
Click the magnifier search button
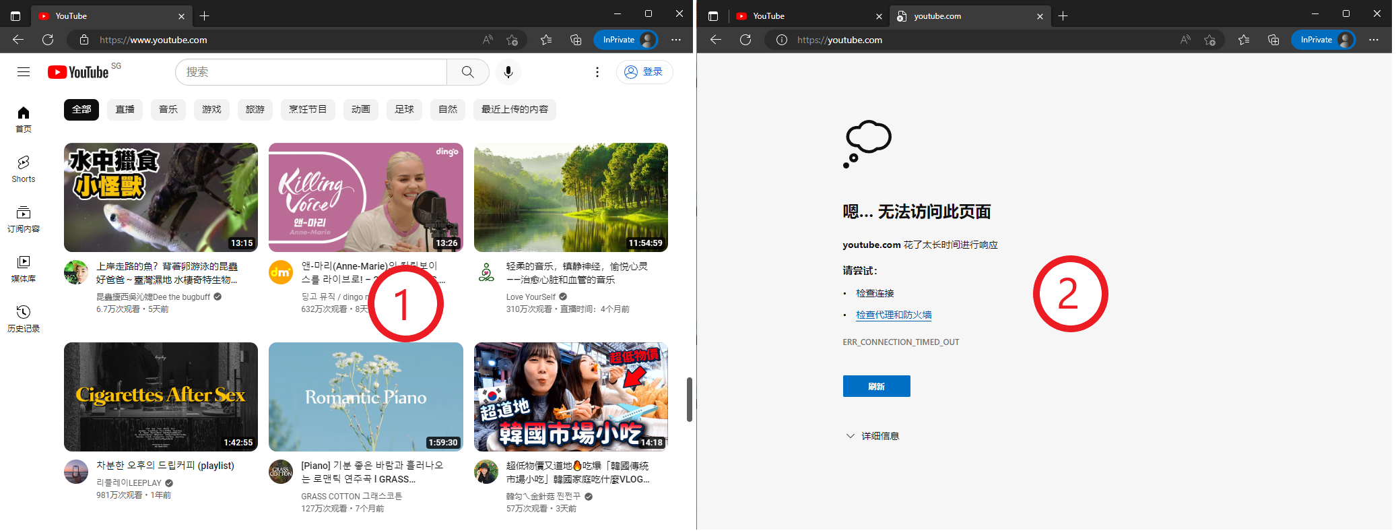click(x=467, y=72)
